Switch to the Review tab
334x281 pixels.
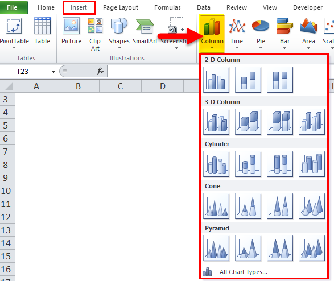pos(237,7)
